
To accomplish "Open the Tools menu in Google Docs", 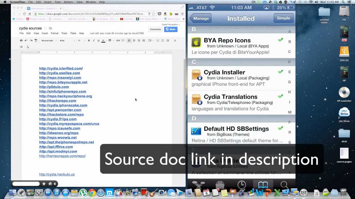I will (x=64, y=33).
